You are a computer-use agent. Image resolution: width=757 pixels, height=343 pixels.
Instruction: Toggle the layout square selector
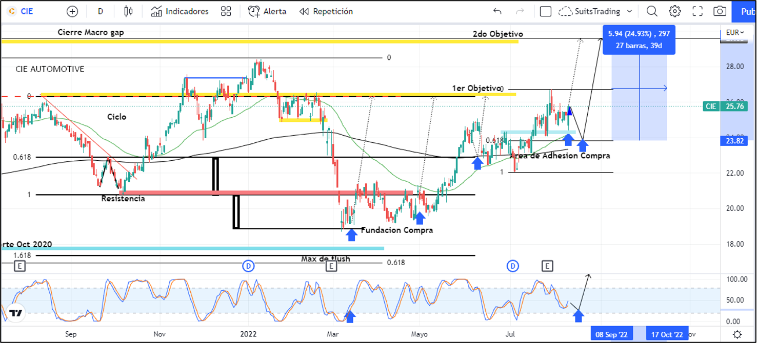click(546, 11)
